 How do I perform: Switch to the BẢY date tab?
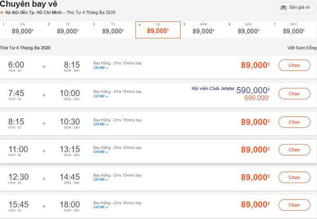pos(294,30)
